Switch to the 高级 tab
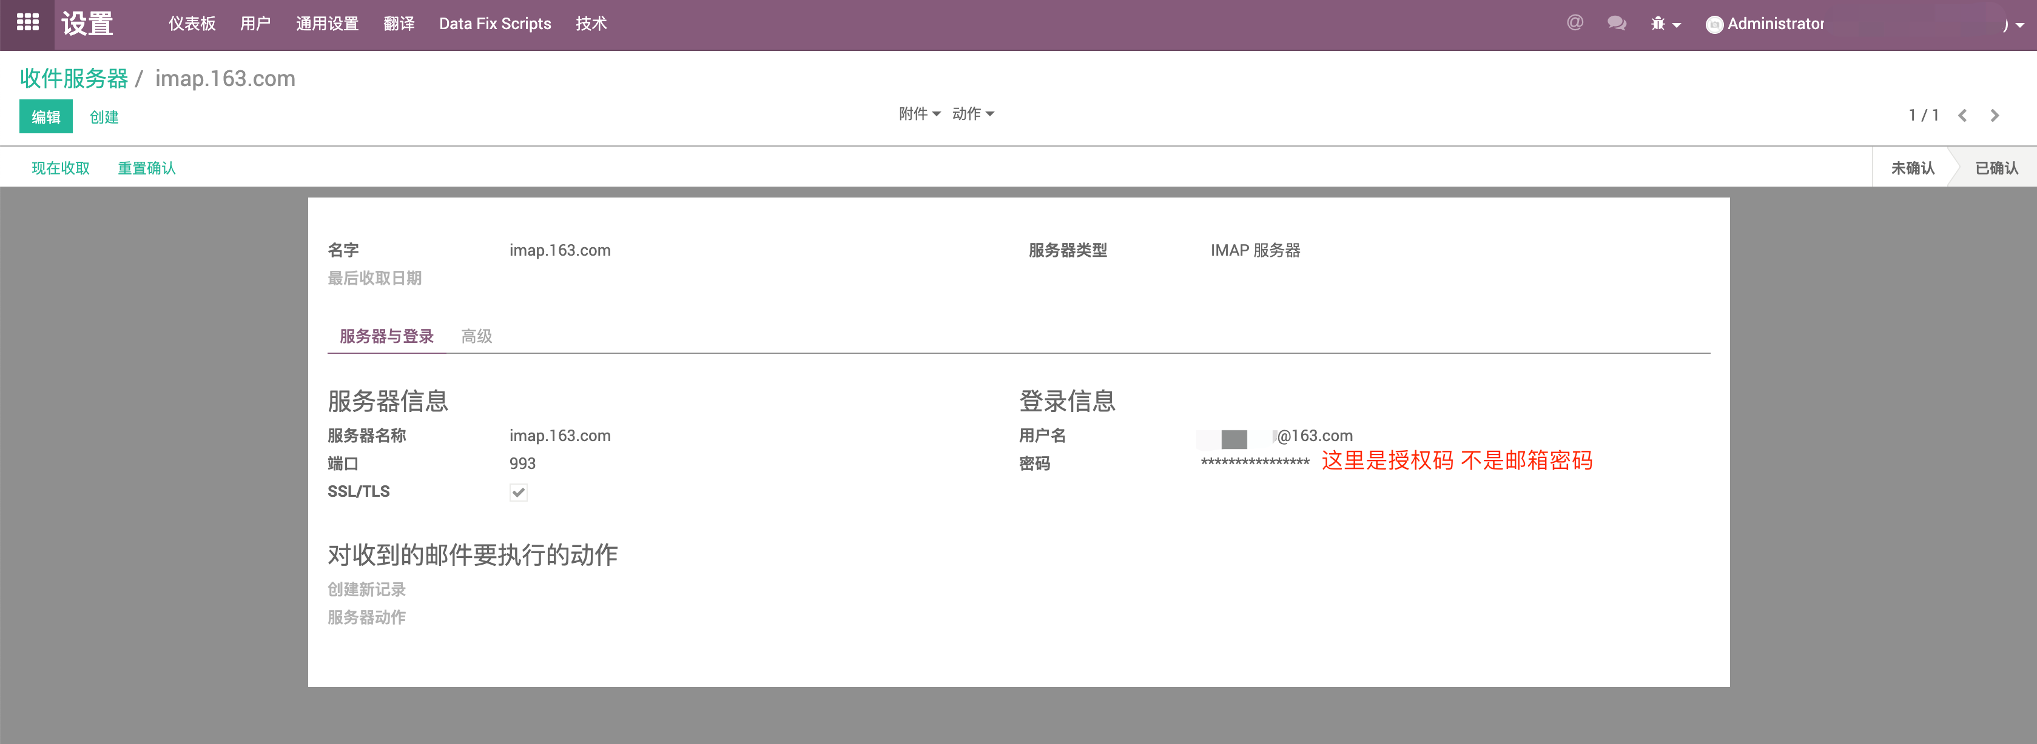This screenshot has height=744, width=2037. 476,336
